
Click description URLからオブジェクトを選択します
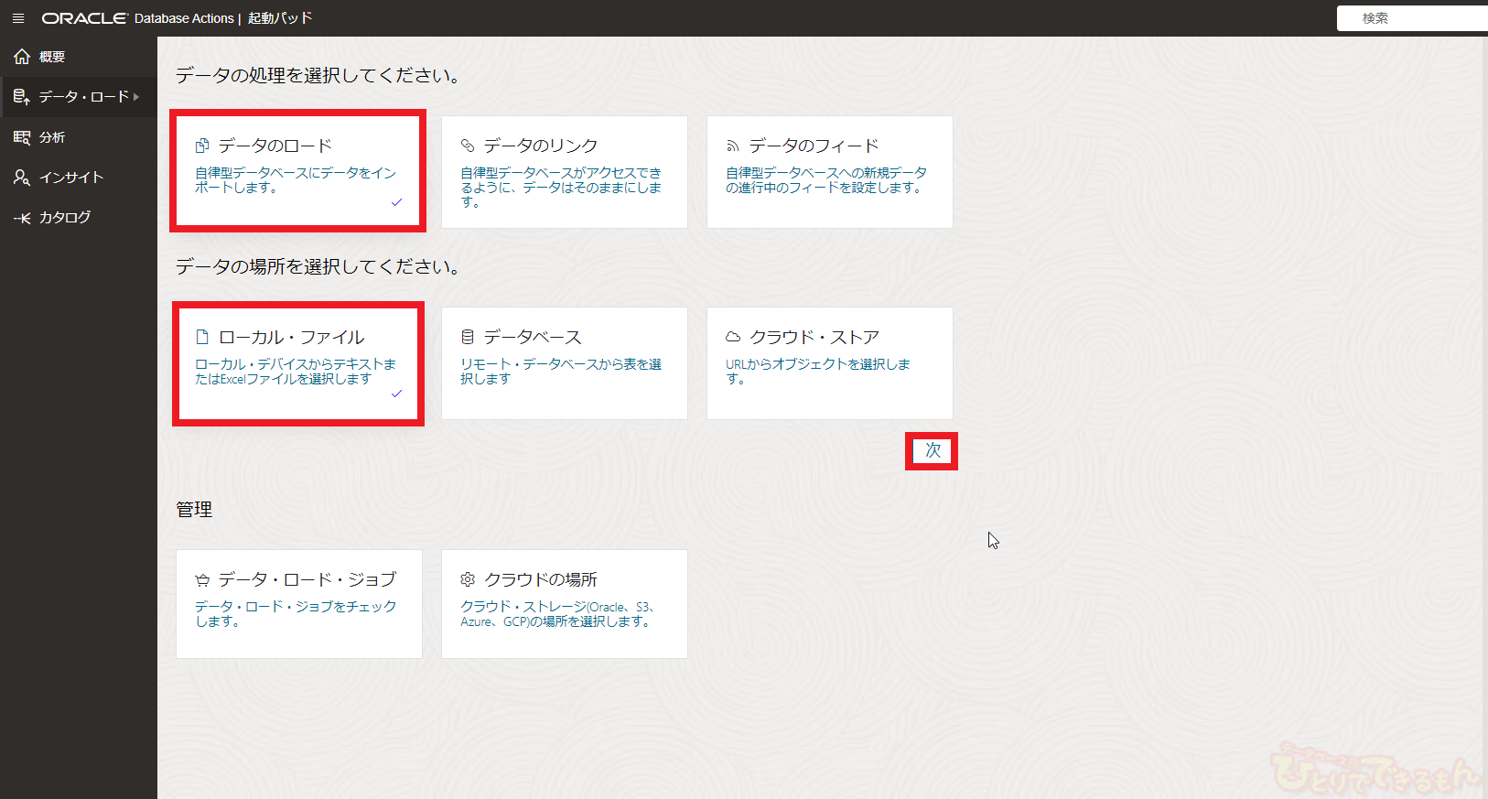click(818, 371)
